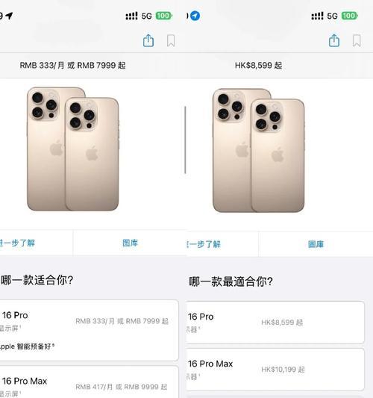Screen dimensions: 373x398
Task: Open the 圖庫 gallery tab on right screen
Action: [316, 244]
